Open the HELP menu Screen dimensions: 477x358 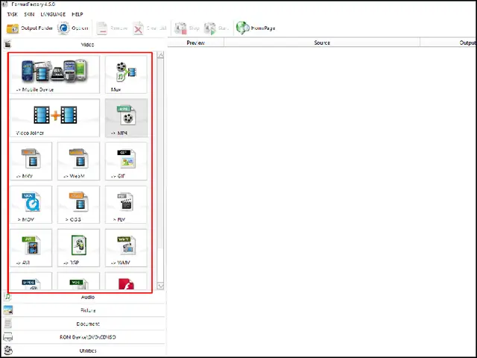click(78, 14)
